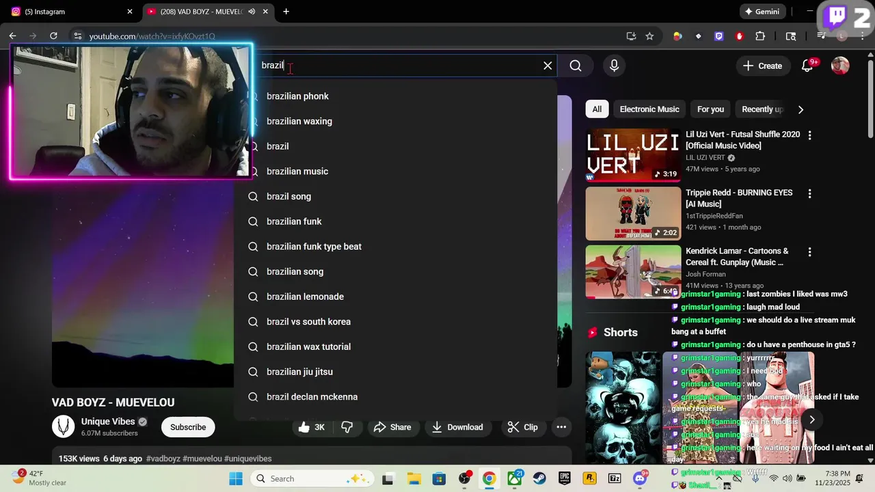Image resolution: width=875 pixels, height=492 pixels.
Task: Launch Steam from the taskbar
Action: pos(539,478)
